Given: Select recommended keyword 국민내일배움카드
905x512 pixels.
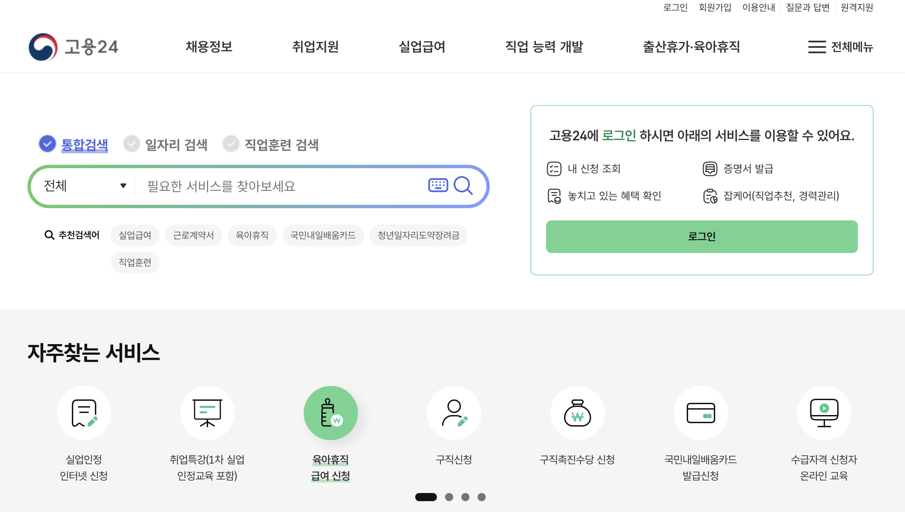Looking at the screenshot, I should pos(323,235).
